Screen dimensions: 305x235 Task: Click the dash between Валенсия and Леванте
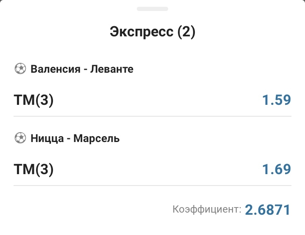click(86, 69)
